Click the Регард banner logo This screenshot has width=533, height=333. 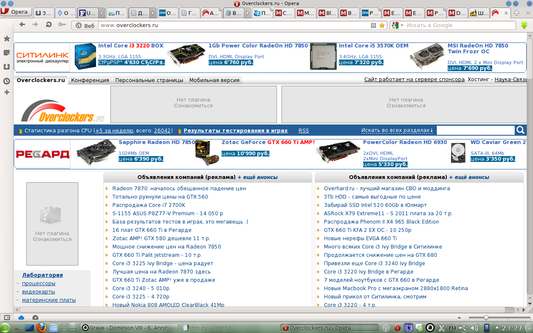tap(42, 154)
